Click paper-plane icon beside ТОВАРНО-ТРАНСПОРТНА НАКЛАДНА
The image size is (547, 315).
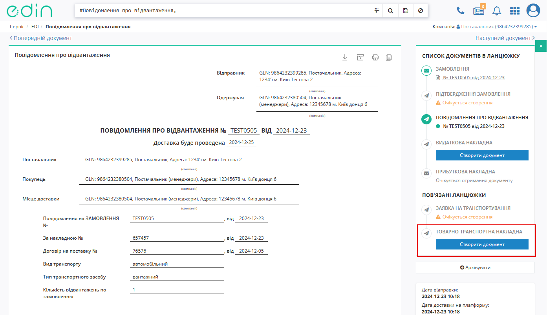pyautogui.click(x=426, y=233)
